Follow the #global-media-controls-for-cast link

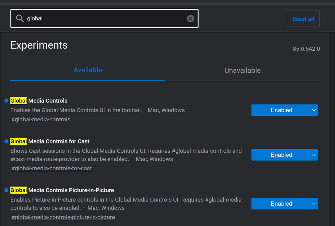[52, 168]
